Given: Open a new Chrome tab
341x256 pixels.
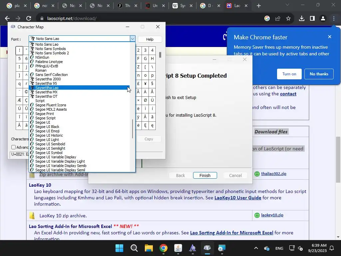Looking at the screenshot, I should coord(258,6).
